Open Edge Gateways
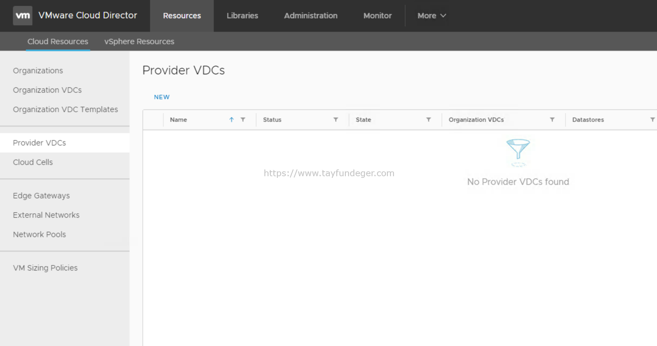This screenshot has height=346, width=657. (x=41, y=195)
